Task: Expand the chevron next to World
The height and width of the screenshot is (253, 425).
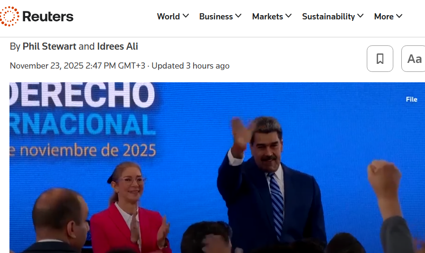Action: point(186,16)
